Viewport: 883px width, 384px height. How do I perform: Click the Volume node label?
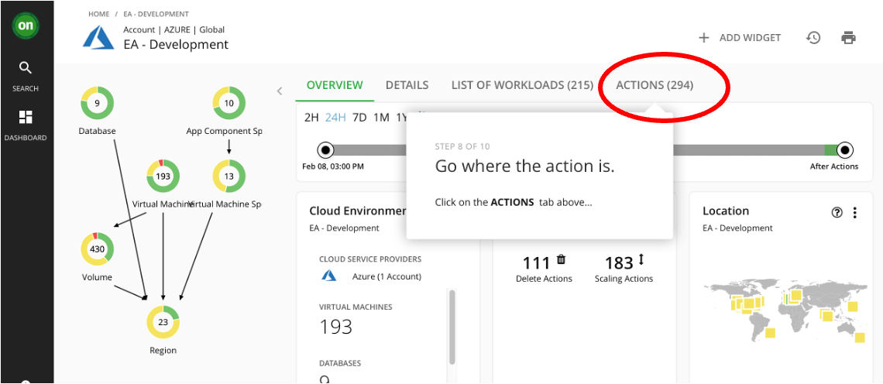pyautogui.click(x=98, y=277)
